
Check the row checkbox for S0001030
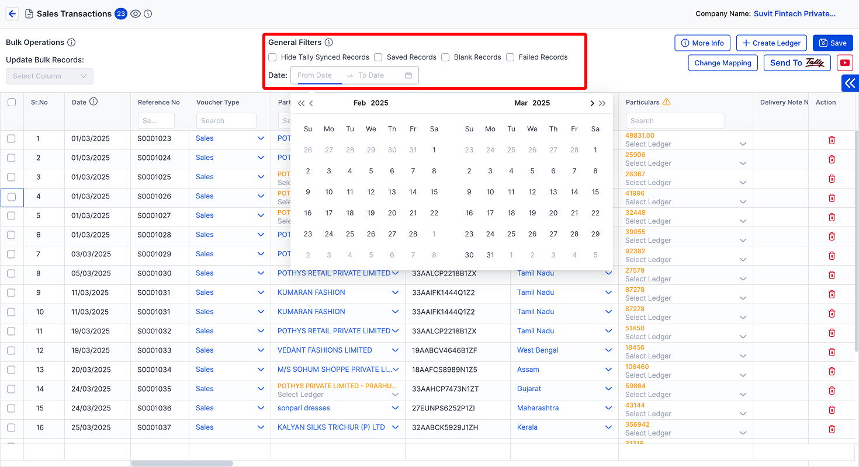tap(11, 274)
